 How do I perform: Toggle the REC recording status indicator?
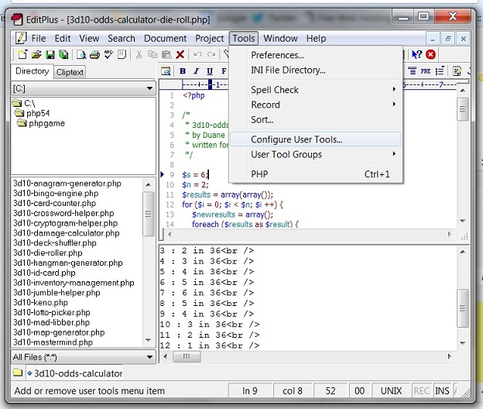423,391
